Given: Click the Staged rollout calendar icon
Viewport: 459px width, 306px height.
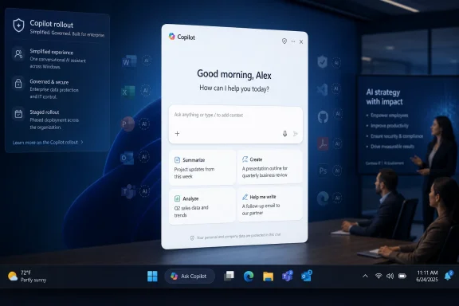Looking at the screenshot, I should pos(18,114).
